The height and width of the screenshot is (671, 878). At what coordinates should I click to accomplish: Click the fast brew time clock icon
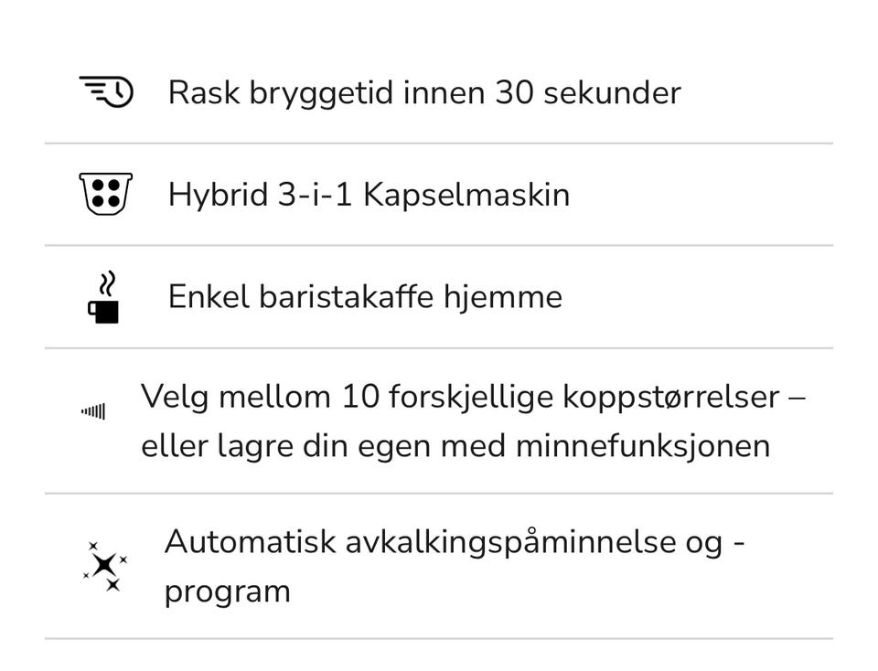106,91
